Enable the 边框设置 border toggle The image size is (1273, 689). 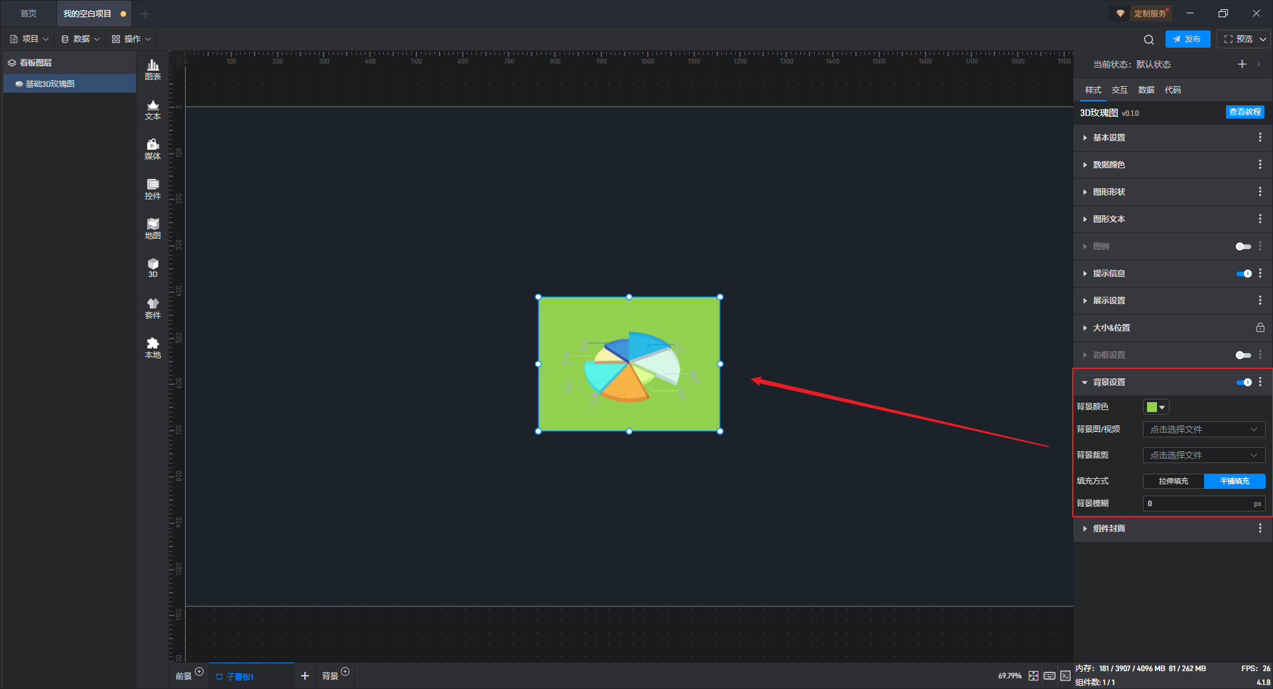click(x=1243, y=355)
